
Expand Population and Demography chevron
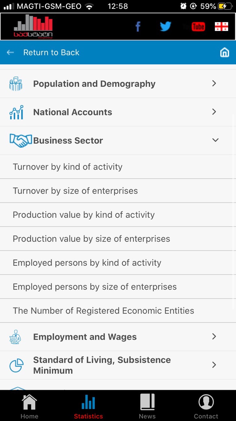click(214, 84)
